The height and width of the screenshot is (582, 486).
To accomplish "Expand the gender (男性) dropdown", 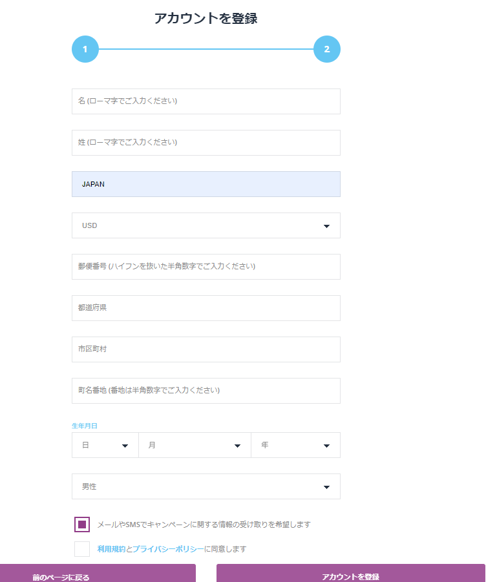I will pos(206,486).
